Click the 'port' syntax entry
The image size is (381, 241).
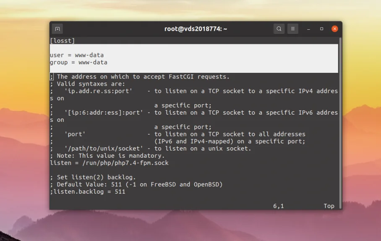[x=75, y=134]
